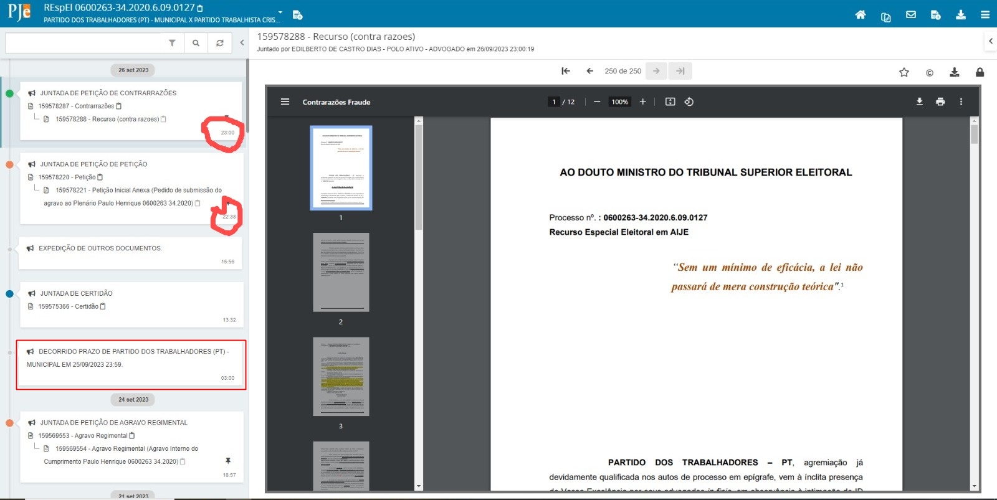Image resolution: width=997 pixels, height=500 pixels.
Task: Zoom in the PDF with plus button
Action: [x=642, y=101]
